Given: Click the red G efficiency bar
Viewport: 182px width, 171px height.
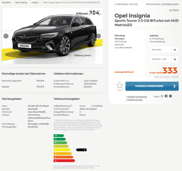Looking at the screenshot, I should tap(64, 161).
